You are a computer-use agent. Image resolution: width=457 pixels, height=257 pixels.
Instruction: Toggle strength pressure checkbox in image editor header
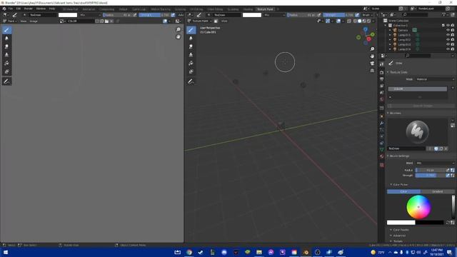pos(173,15)
